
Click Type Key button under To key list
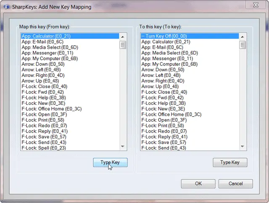tap(230, 162)
